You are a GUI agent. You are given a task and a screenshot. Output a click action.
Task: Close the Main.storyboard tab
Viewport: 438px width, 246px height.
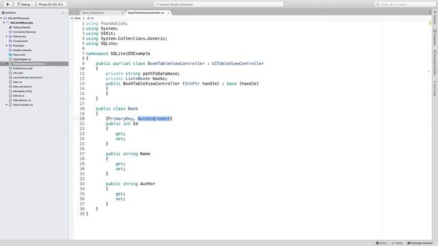[x=123, y=13]
